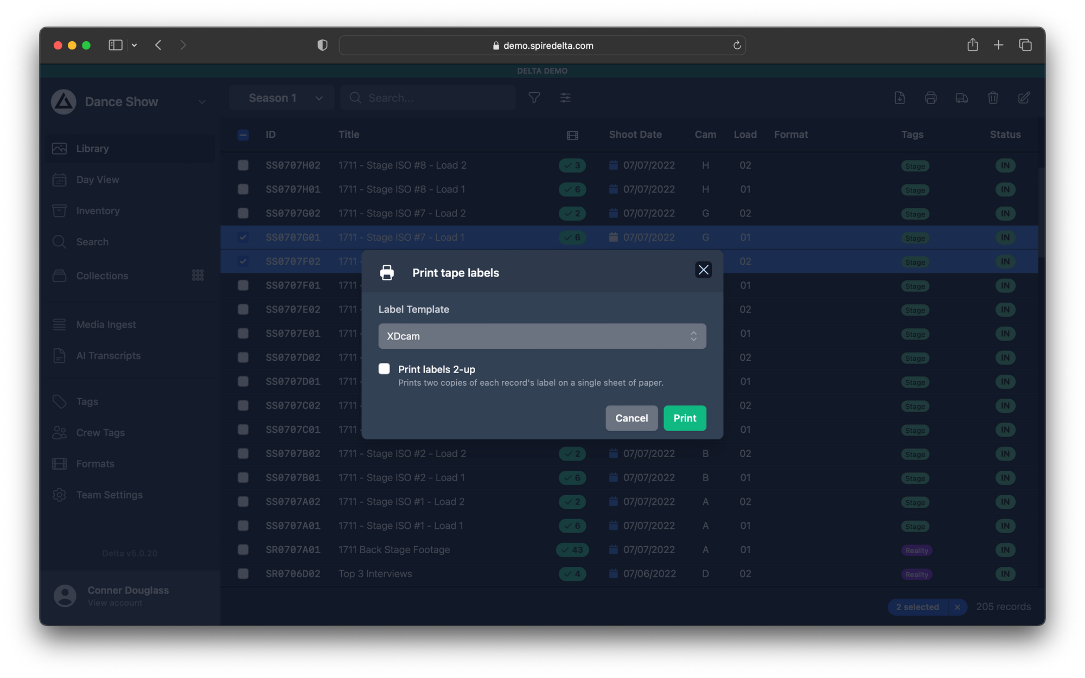Open Day View in the sidebar
Image resolution: width=1085 pixels, height=678 pixels.
(98, 180)
